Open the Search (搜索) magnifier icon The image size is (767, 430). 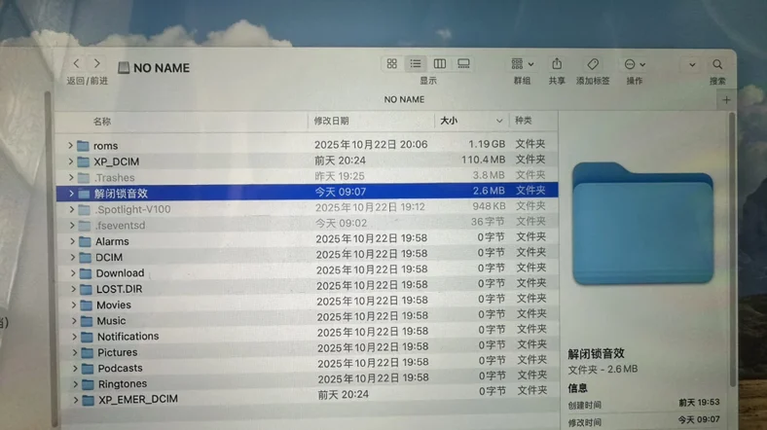click(x=717, y=64)
